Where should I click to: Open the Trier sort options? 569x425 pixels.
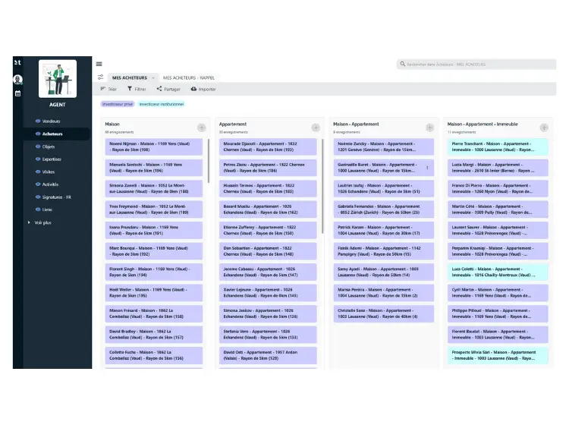point(108,89)
